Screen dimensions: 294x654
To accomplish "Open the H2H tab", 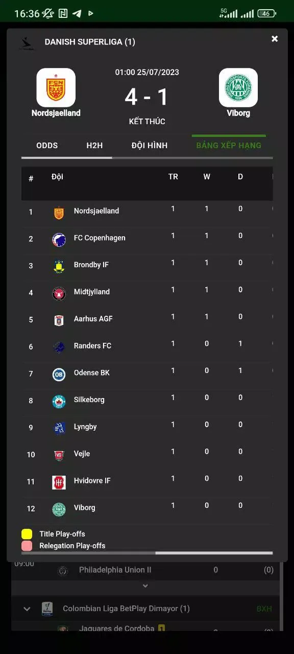I will [94, 146].
